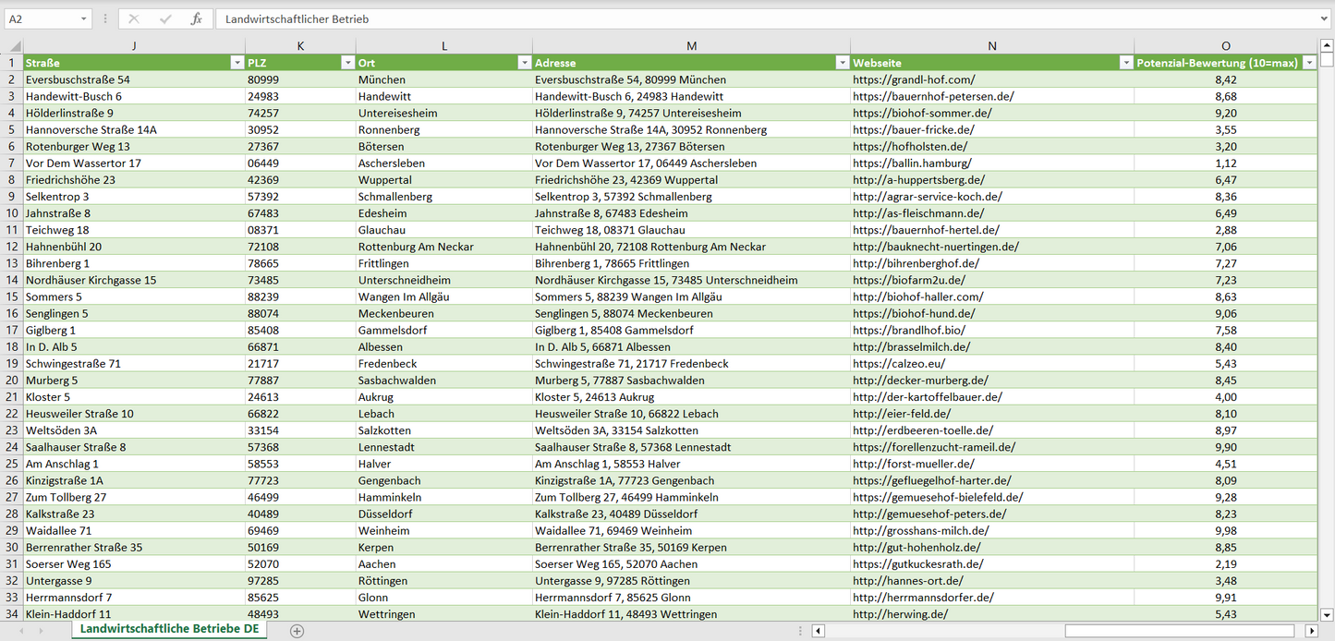Open the PLZ column filter dropdown
This screenshot has height=641, width=1335.
[x=347, y=63]
